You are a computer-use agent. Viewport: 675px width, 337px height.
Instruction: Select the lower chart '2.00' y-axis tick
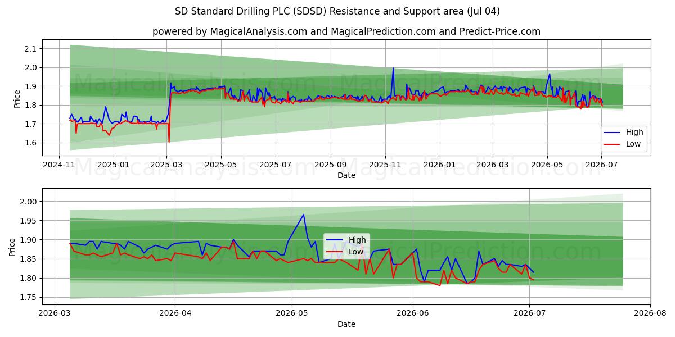[29, 202]
